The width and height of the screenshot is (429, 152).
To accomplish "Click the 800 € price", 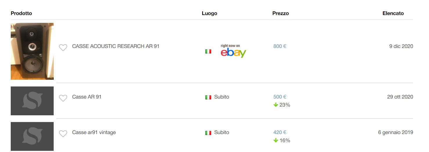I will coord(280,46).
